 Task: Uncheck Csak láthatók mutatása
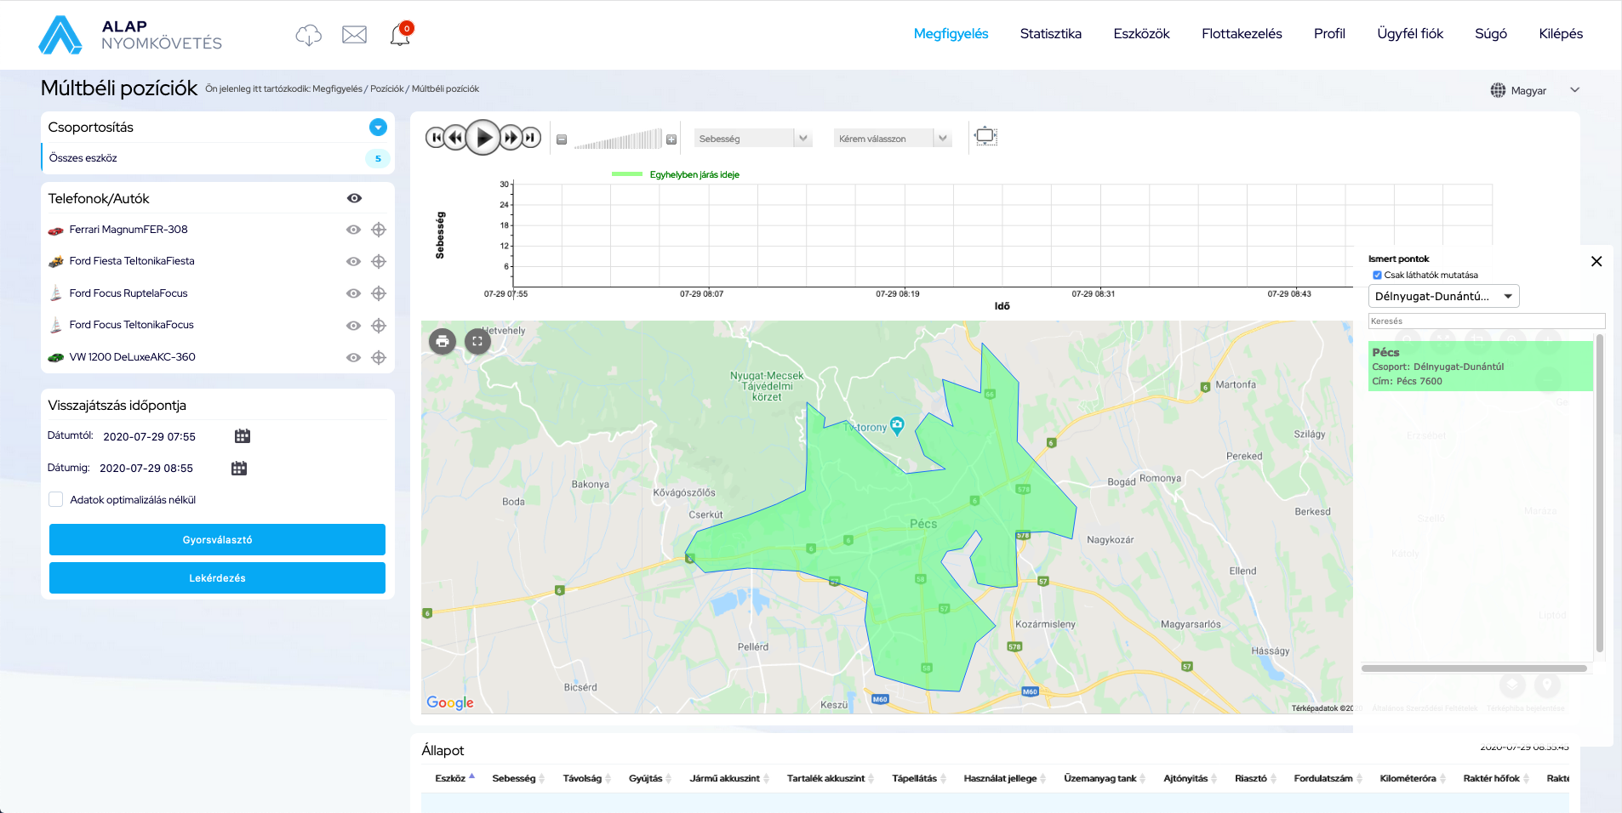coord(1377,276)
